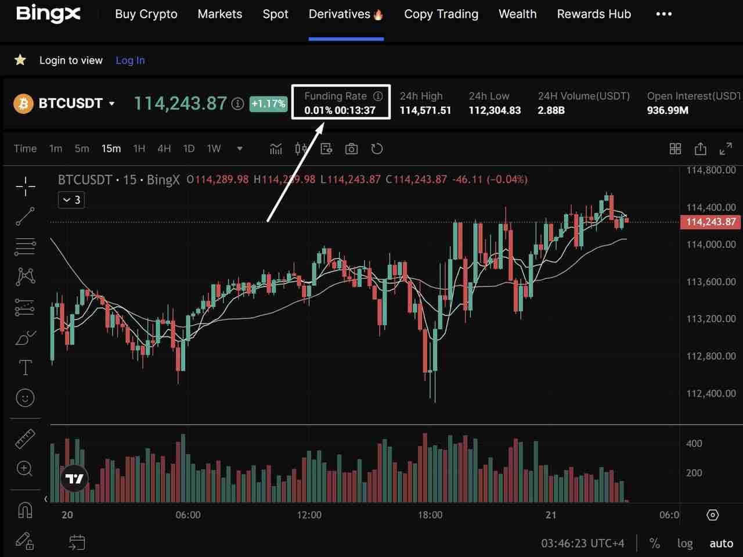Select the crosshair cursor tool

click(25, 186)
